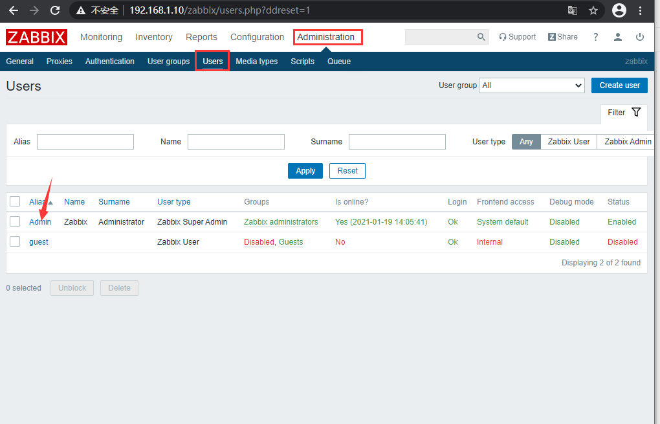Tick the select-all users checkbox
This screenshot has width=660, height=424.
coord(15,201)
